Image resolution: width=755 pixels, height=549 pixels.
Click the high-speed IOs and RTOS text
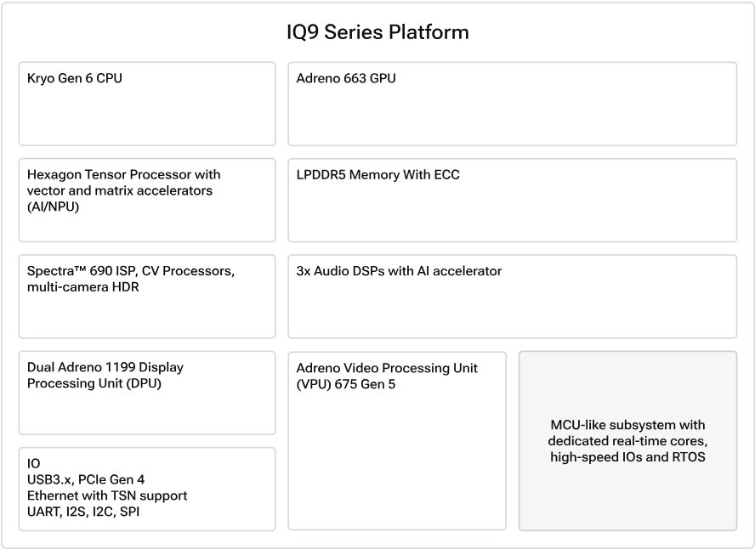click(627, 456)
